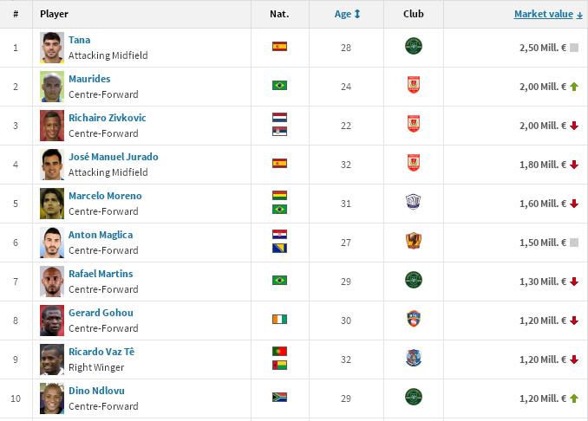Click the Spanish flag in Tana's row
This screenshot has width=588, height=421.
click(x=279, y=47)
